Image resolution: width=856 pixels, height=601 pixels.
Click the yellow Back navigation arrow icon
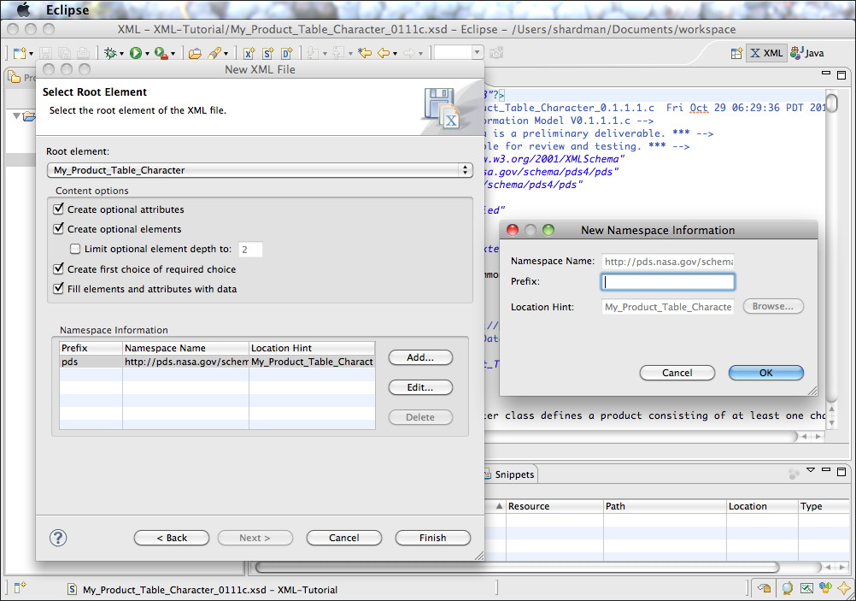tap(384, 53)
